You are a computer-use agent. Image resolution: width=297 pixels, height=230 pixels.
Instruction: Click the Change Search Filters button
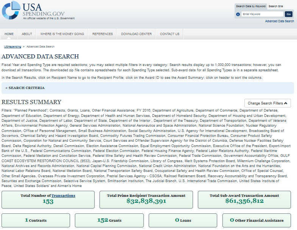pos(267,103)
